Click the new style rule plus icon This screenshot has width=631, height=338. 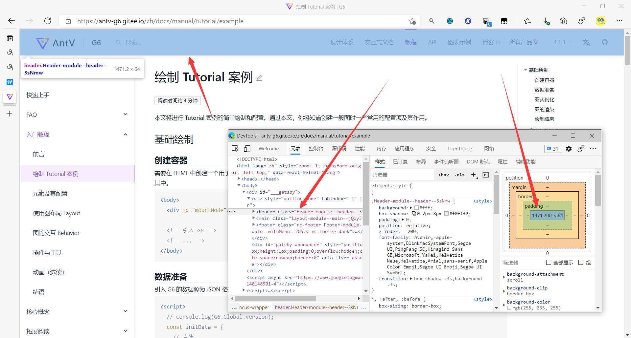474,175
